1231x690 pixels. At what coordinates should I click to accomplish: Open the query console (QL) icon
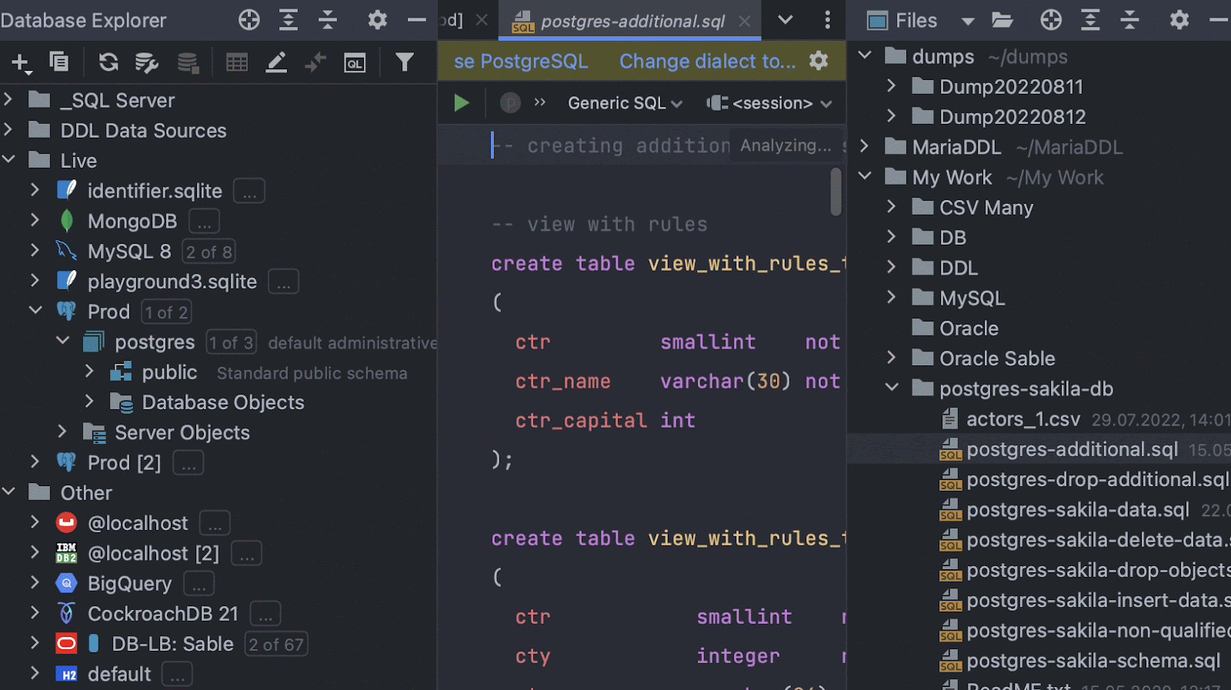click(x=355, y=63)
